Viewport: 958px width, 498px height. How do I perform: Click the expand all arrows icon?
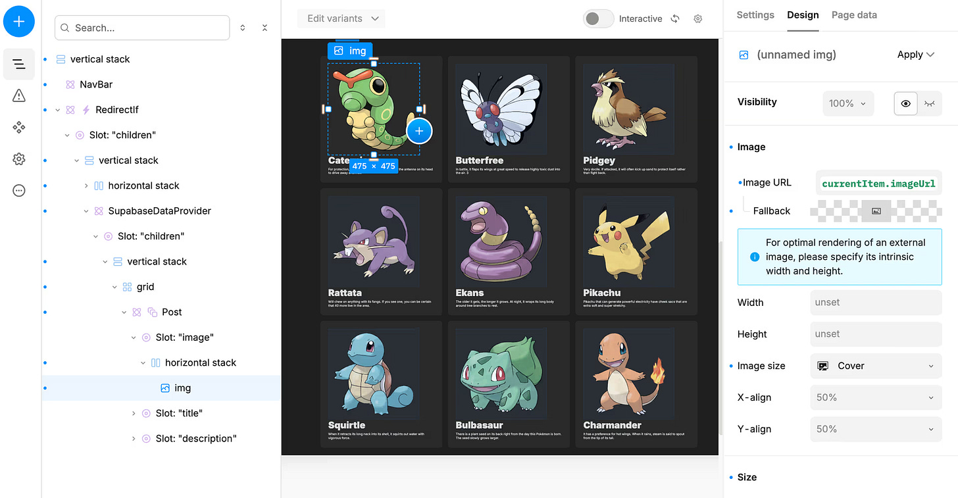(x=243, y=28)
